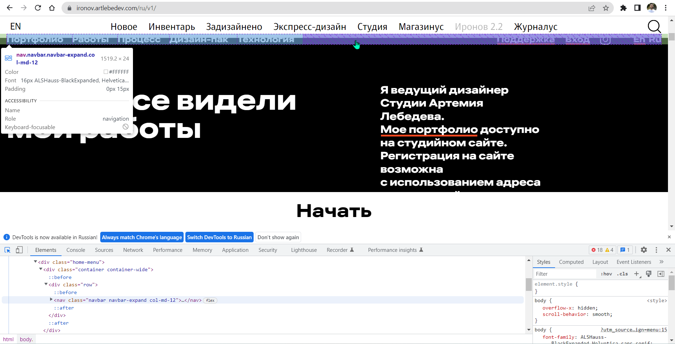The width and height of the screenshot is (675, 344).
Task: Toggle .cls element classes panel
Action: (x=622, y=274)
